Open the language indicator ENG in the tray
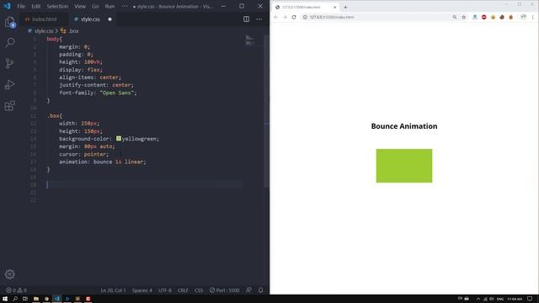This screenshot has height=303, width=539. click(x=500, y=299)
